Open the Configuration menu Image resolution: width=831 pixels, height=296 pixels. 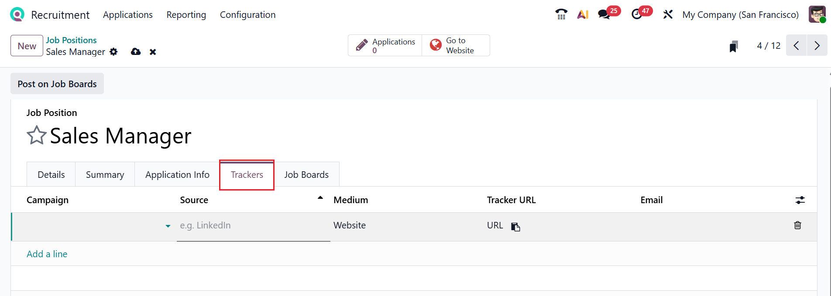tap(247, 15)
